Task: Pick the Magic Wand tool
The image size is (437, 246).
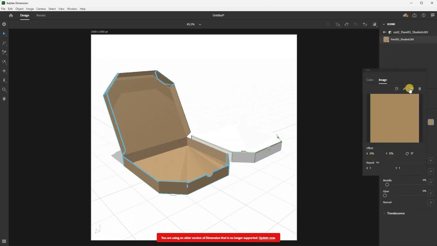Action: [4, 43]
